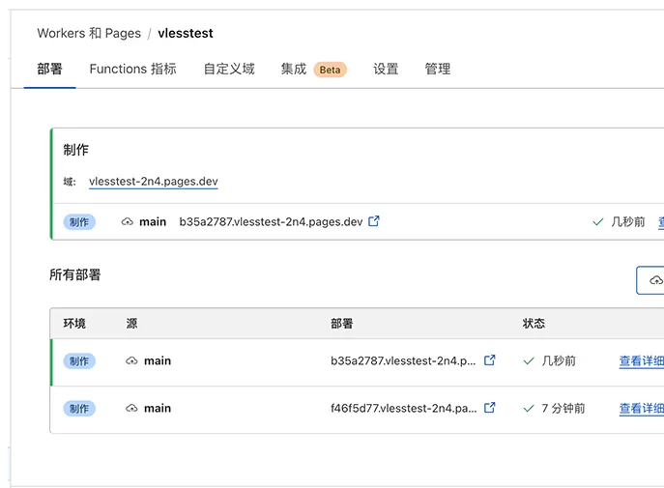Click 几秒前 text in production card
The image size is (664, 488).
(627, 222)
